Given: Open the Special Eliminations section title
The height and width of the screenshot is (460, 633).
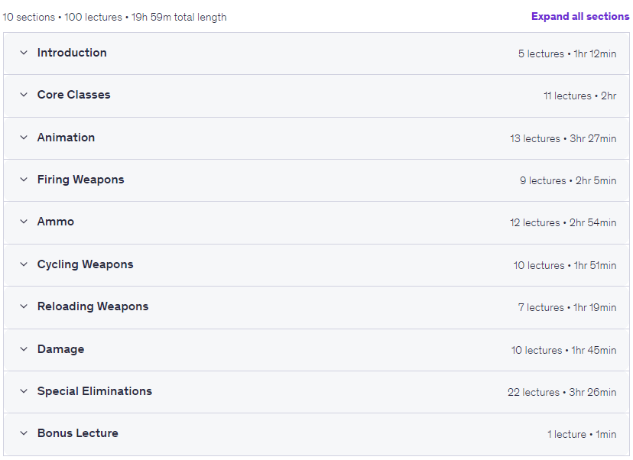Looking at the screenshot, I should (95, 391).
